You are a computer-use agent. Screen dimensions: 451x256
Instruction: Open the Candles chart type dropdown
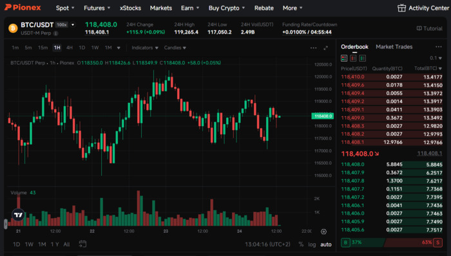[x=175, y=48]
